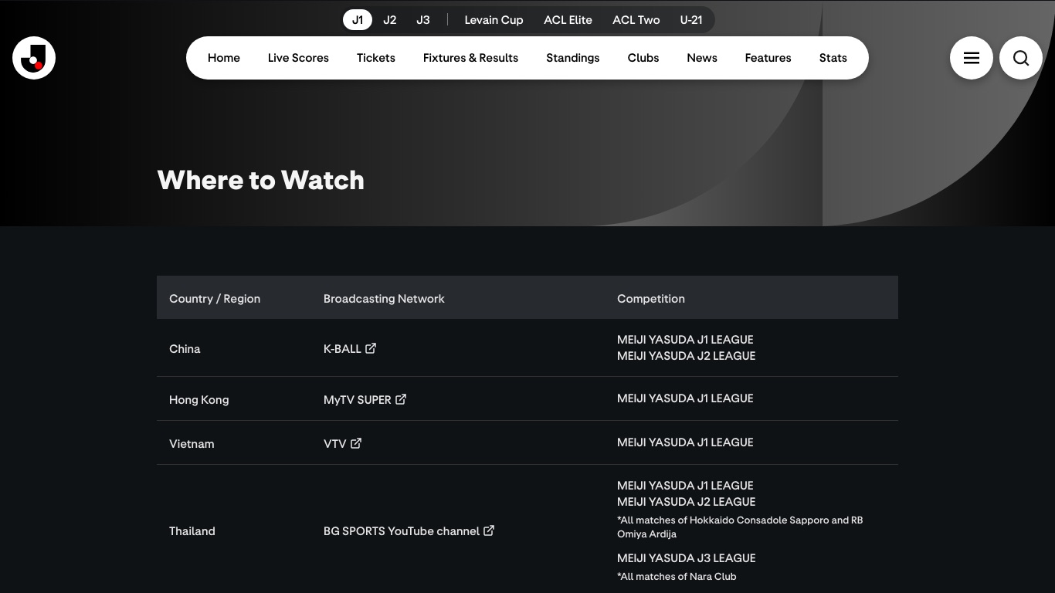Click external link icon beside VTV
Viewport: 1055px width, 593px height.
tap(356, 443)
